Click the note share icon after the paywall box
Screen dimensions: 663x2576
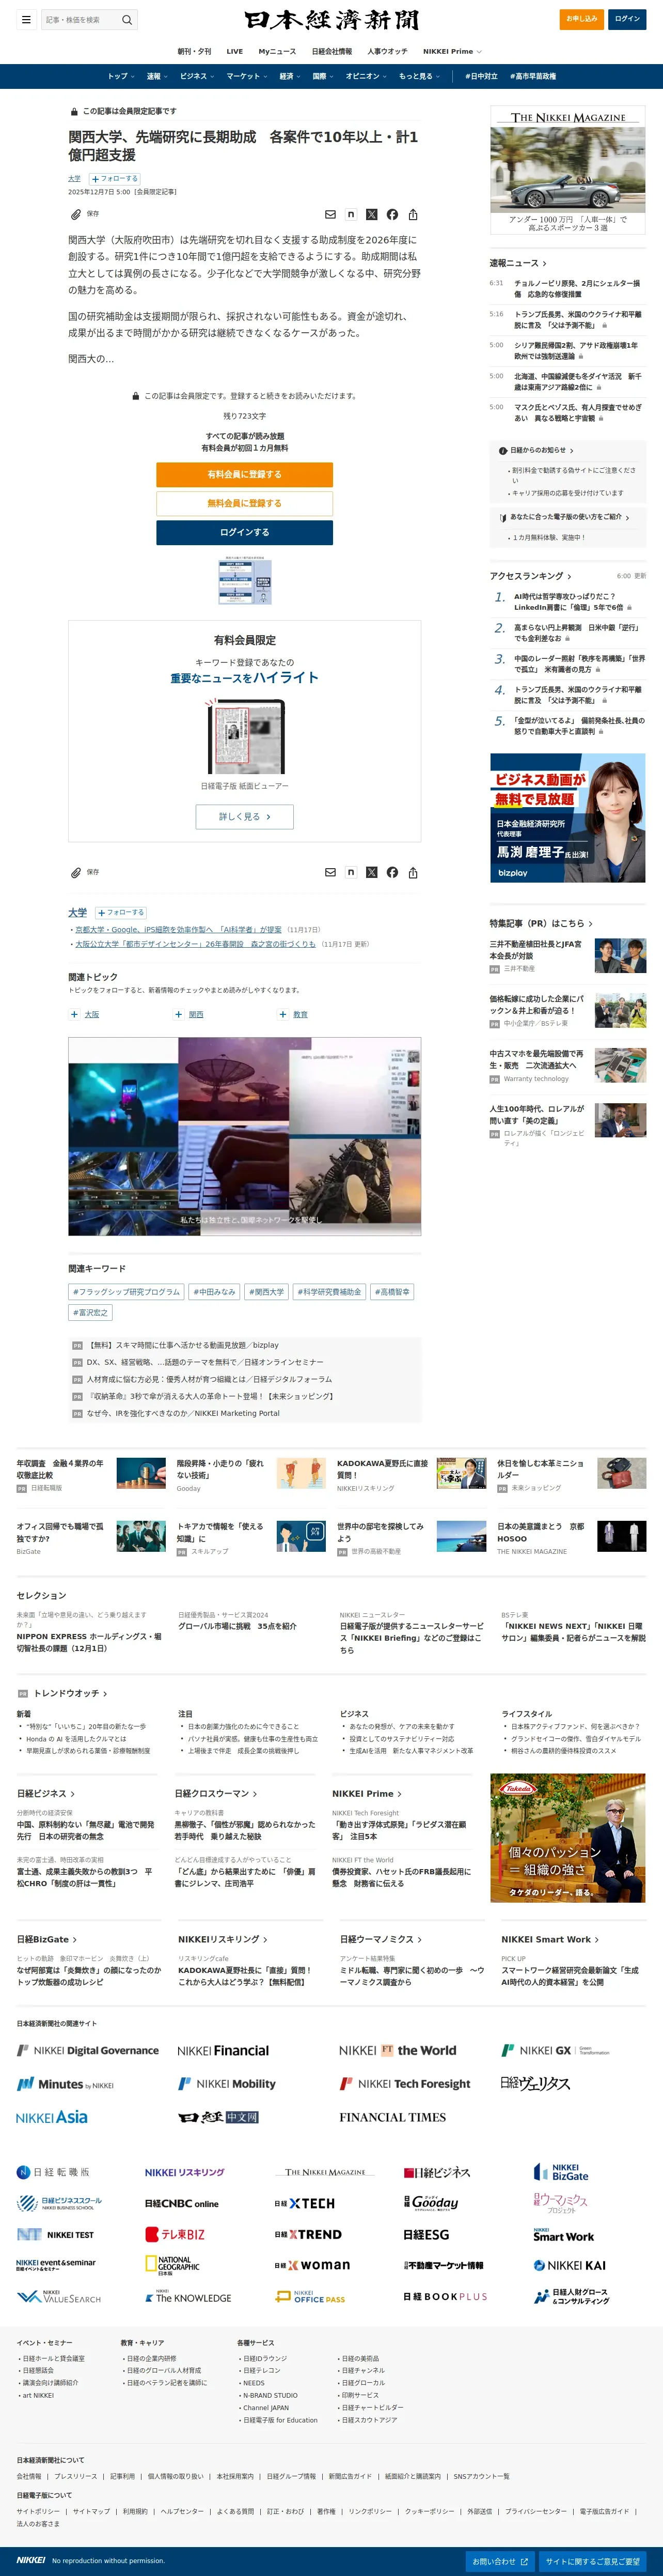click(x=351, y=872)
